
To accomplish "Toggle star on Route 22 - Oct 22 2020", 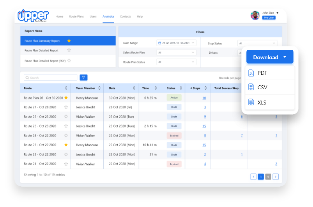I will 66,154.
